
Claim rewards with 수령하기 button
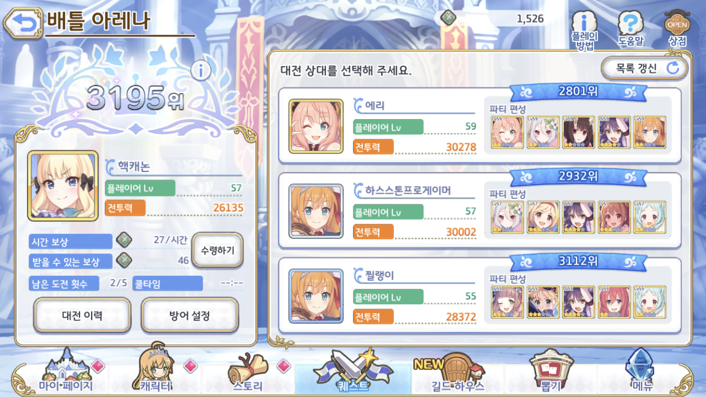pyautogui.click(x=218, y=250)
